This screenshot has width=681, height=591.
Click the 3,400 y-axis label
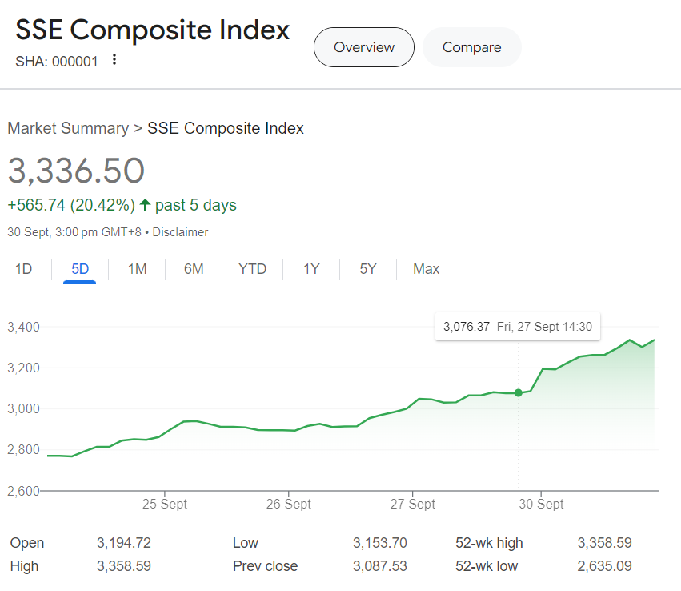[23, 327]
